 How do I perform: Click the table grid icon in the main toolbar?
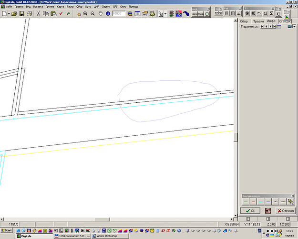[x=137, y=14]
